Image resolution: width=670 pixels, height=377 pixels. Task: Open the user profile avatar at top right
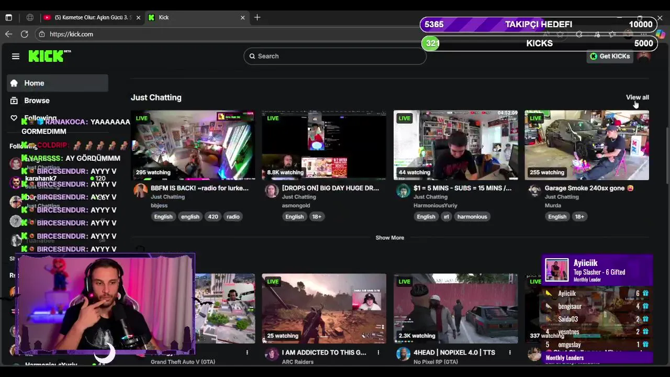coord(644,56)
